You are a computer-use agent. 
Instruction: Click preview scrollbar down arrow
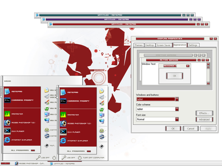tap(208, 83)
